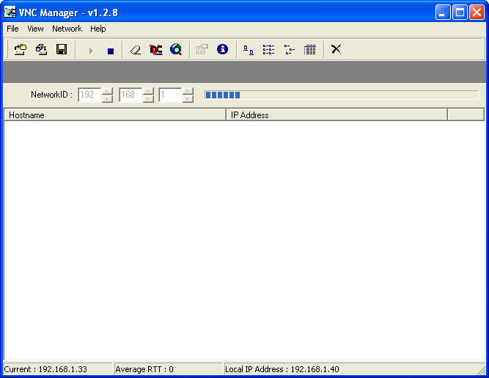Minimize the VNC Manager window
Screen dimensions: 489x378
(x=443, y=12)
